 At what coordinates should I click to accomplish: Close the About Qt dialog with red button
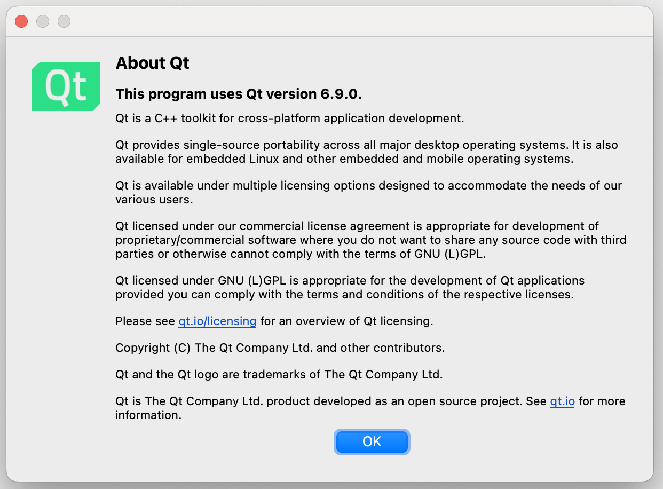[x=21, y=21]
